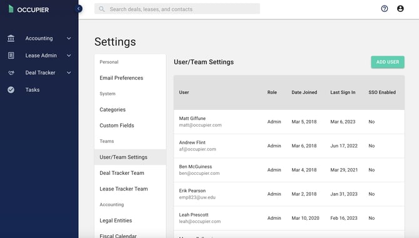Image resolution: width=419 pixels, height=238 pixels.
Task: Click the Tasks checkmark icon
Action: tap(11, 90)
